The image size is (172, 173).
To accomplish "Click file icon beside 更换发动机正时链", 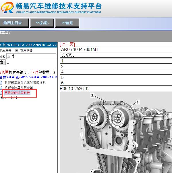I will [1, 93].
